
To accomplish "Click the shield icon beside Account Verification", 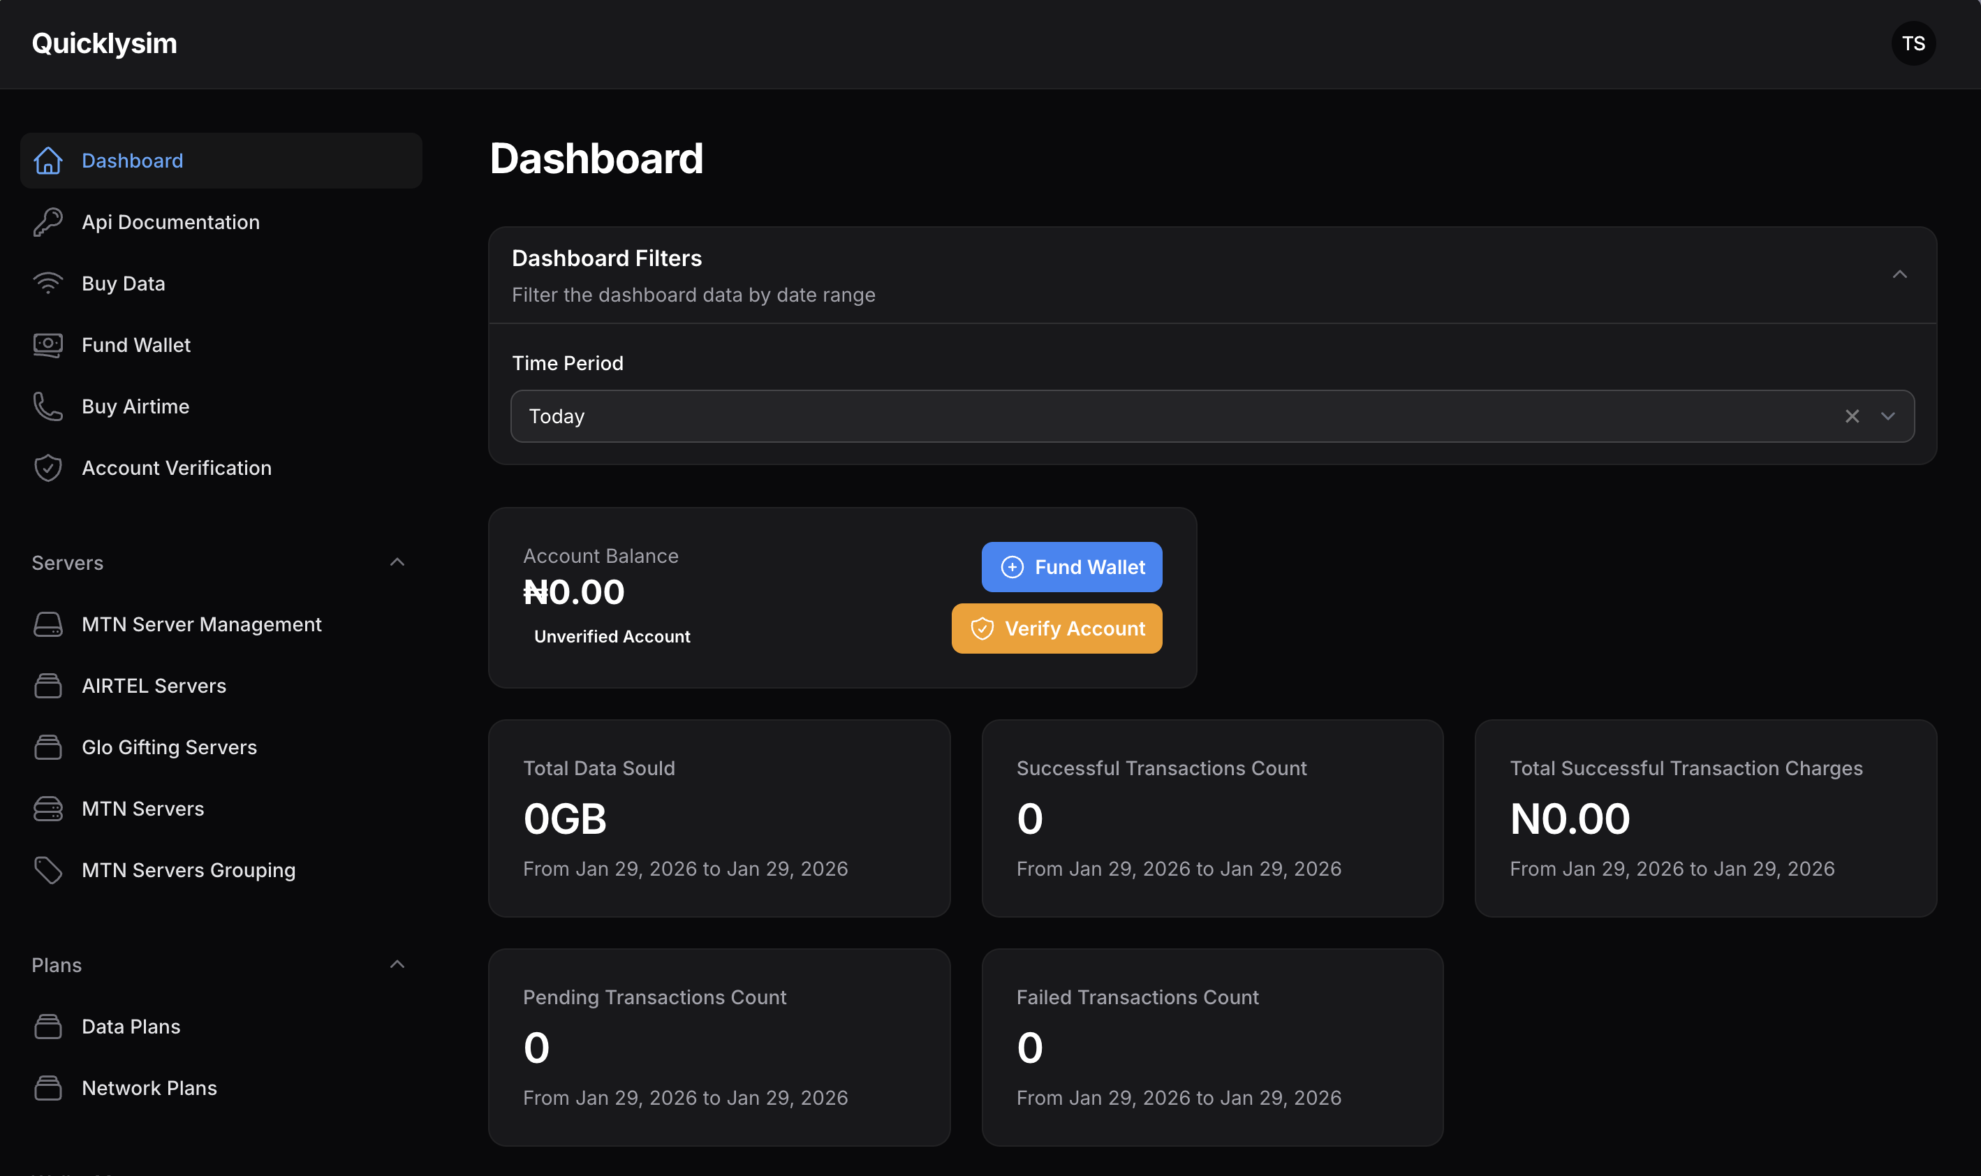I will (x=47, y=468).
